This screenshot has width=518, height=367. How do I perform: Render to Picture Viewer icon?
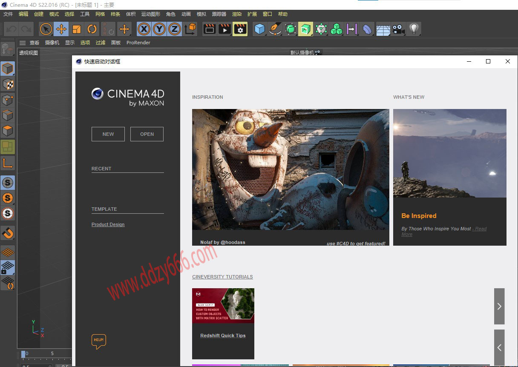click(224, 29)
